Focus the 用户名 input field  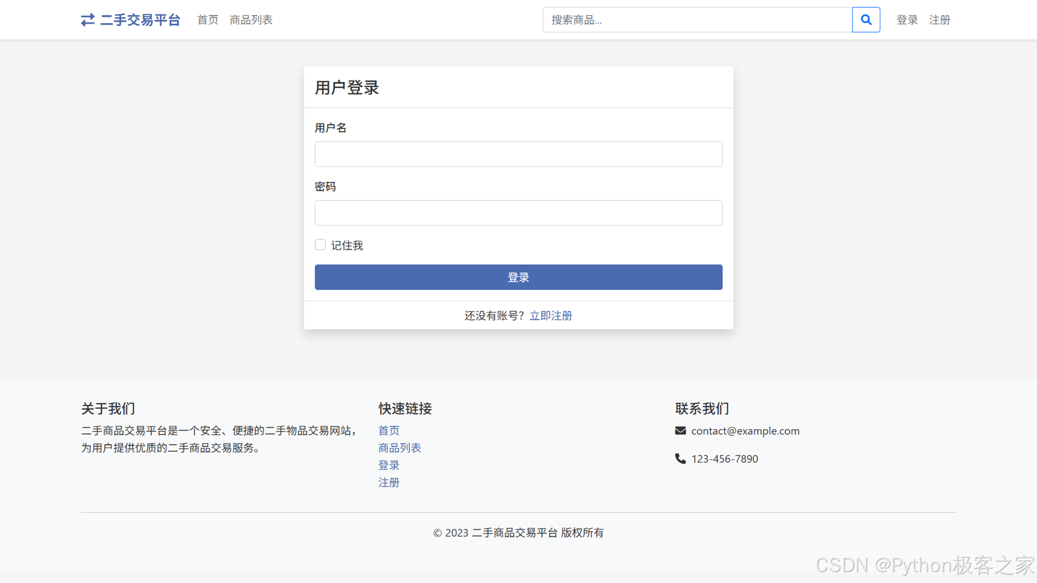tap(518, 154)
